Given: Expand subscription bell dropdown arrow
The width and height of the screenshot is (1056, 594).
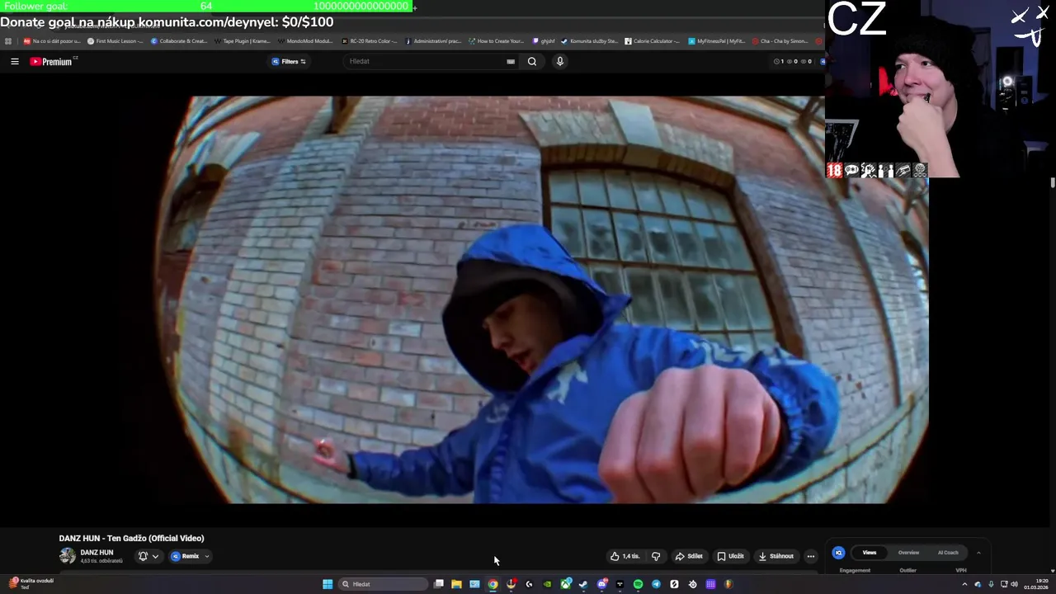Looking at the screenshot, I should (155, 556).
